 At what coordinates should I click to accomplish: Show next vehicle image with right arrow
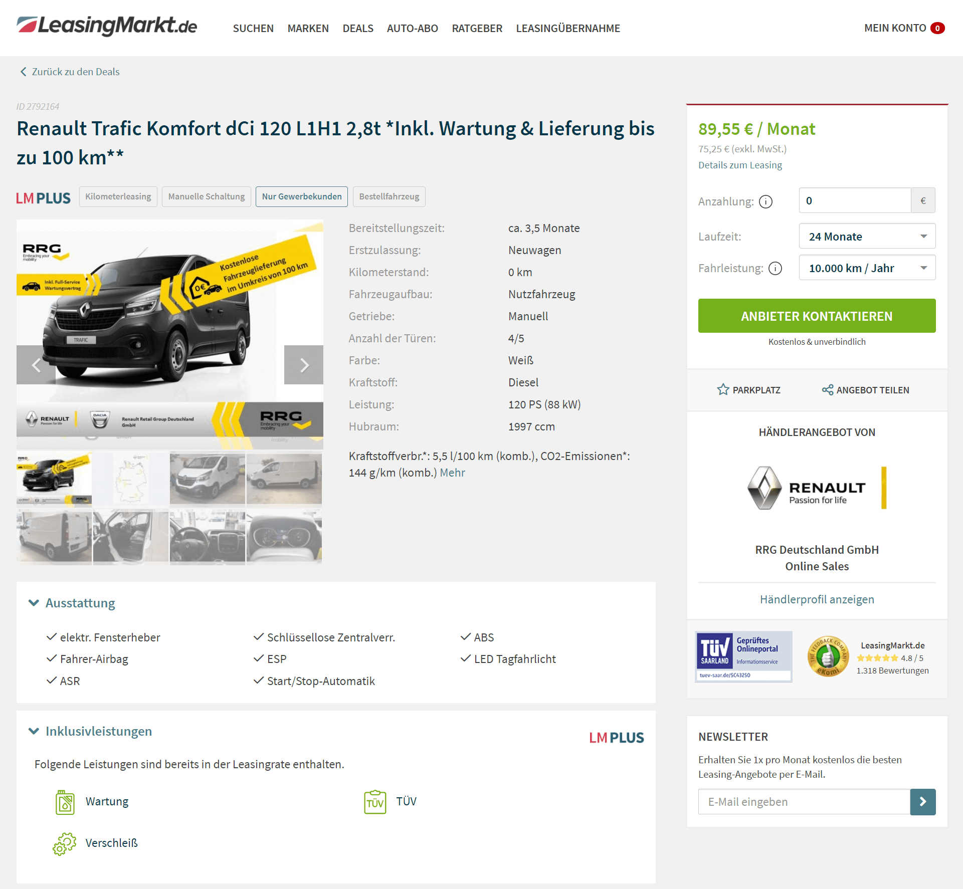click(x=304, y=365)
